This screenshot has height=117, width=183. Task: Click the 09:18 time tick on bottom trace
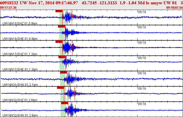[x=142, y=104]
